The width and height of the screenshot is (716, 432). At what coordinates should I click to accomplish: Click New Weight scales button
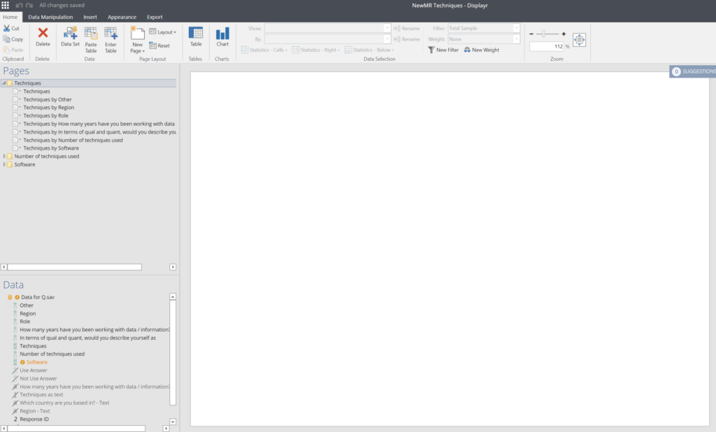pyautogui.click(x=482, y=50)
